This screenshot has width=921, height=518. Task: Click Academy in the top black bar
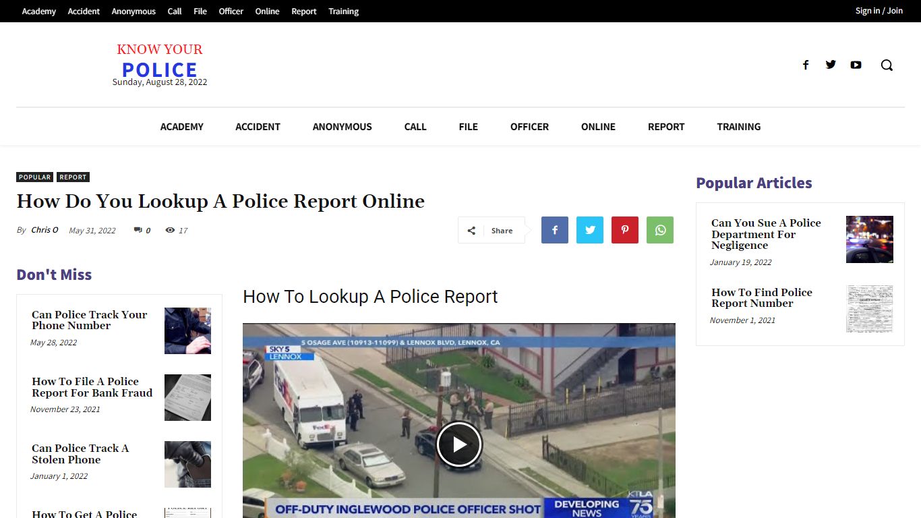click(39, 11)
